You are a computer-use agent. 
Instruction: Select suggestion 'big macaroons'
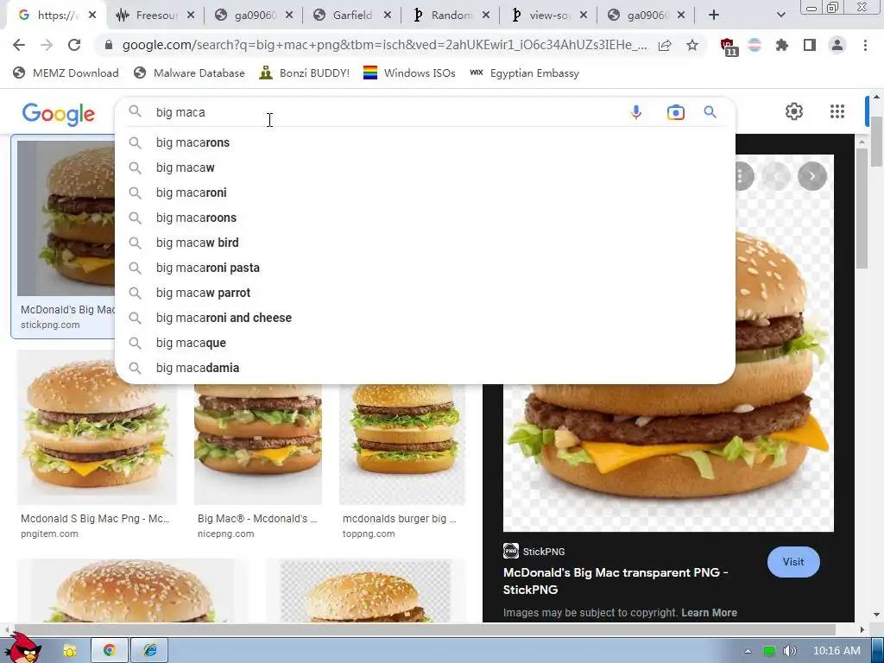425,218
